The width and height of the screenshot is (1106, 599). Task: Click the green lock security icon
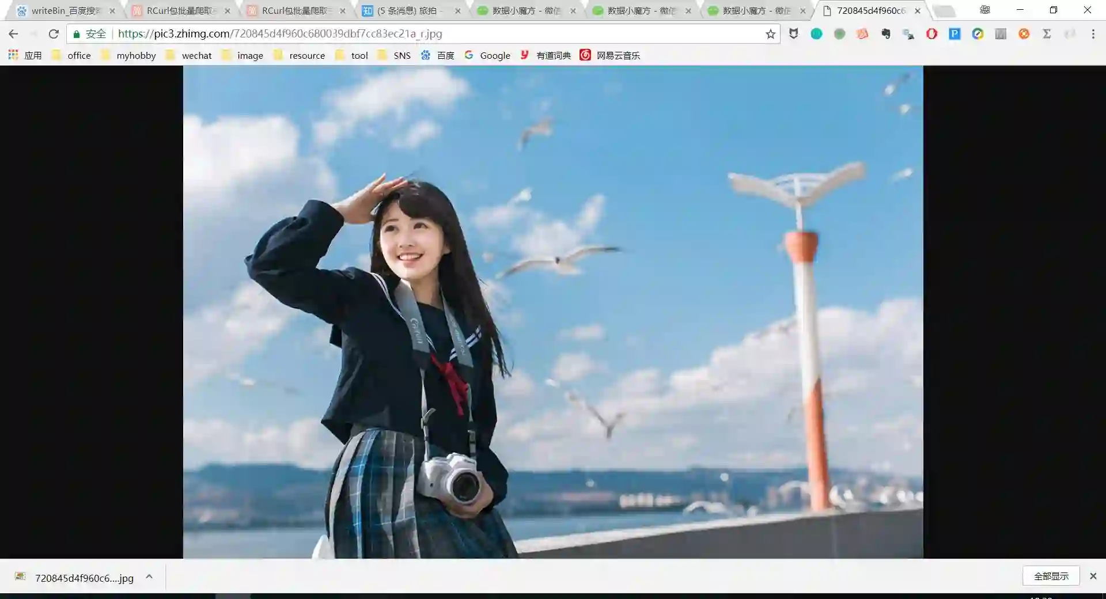click(77, 34)
